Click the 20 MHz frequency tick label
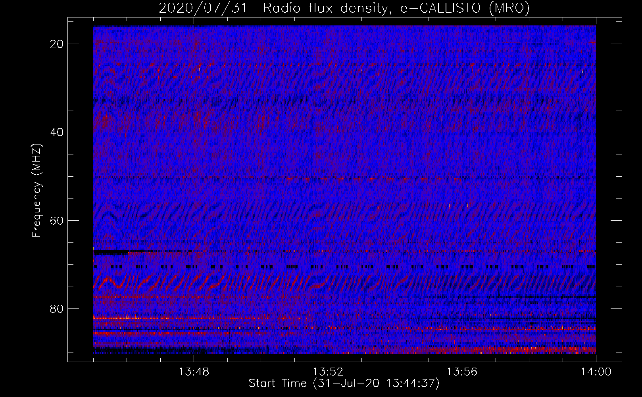This screenshot has width=642, height=397. coord(57,44)
